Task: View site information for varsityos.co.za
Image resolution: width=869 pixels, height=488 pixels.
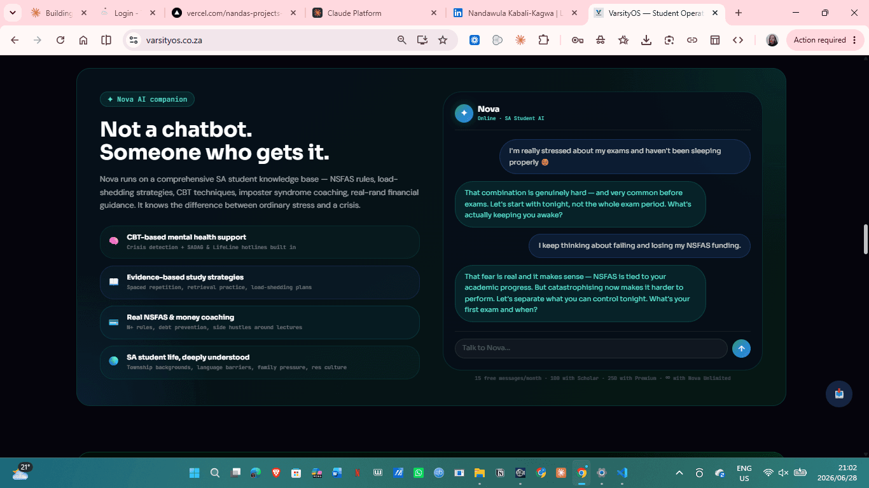Action: (x=133, y=40)
